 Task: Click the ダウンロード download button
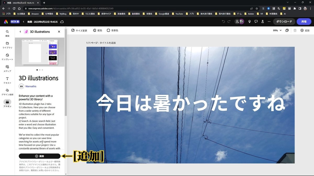pos(284,22)
